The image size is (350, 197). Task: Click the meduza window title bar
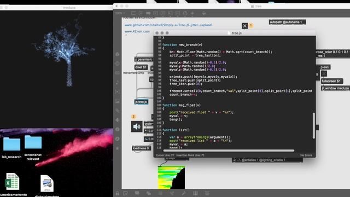(x=56, y=7)
